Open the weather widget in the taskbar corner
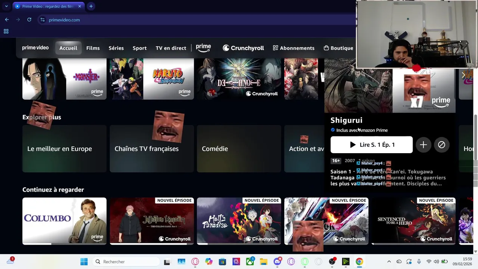This screenshot has height=269, width=478. tap(10, 261)
